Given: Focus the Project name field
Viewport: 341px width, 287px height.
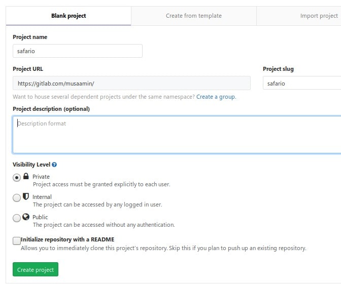Looking at the screenshot, I should click(78, 51).
